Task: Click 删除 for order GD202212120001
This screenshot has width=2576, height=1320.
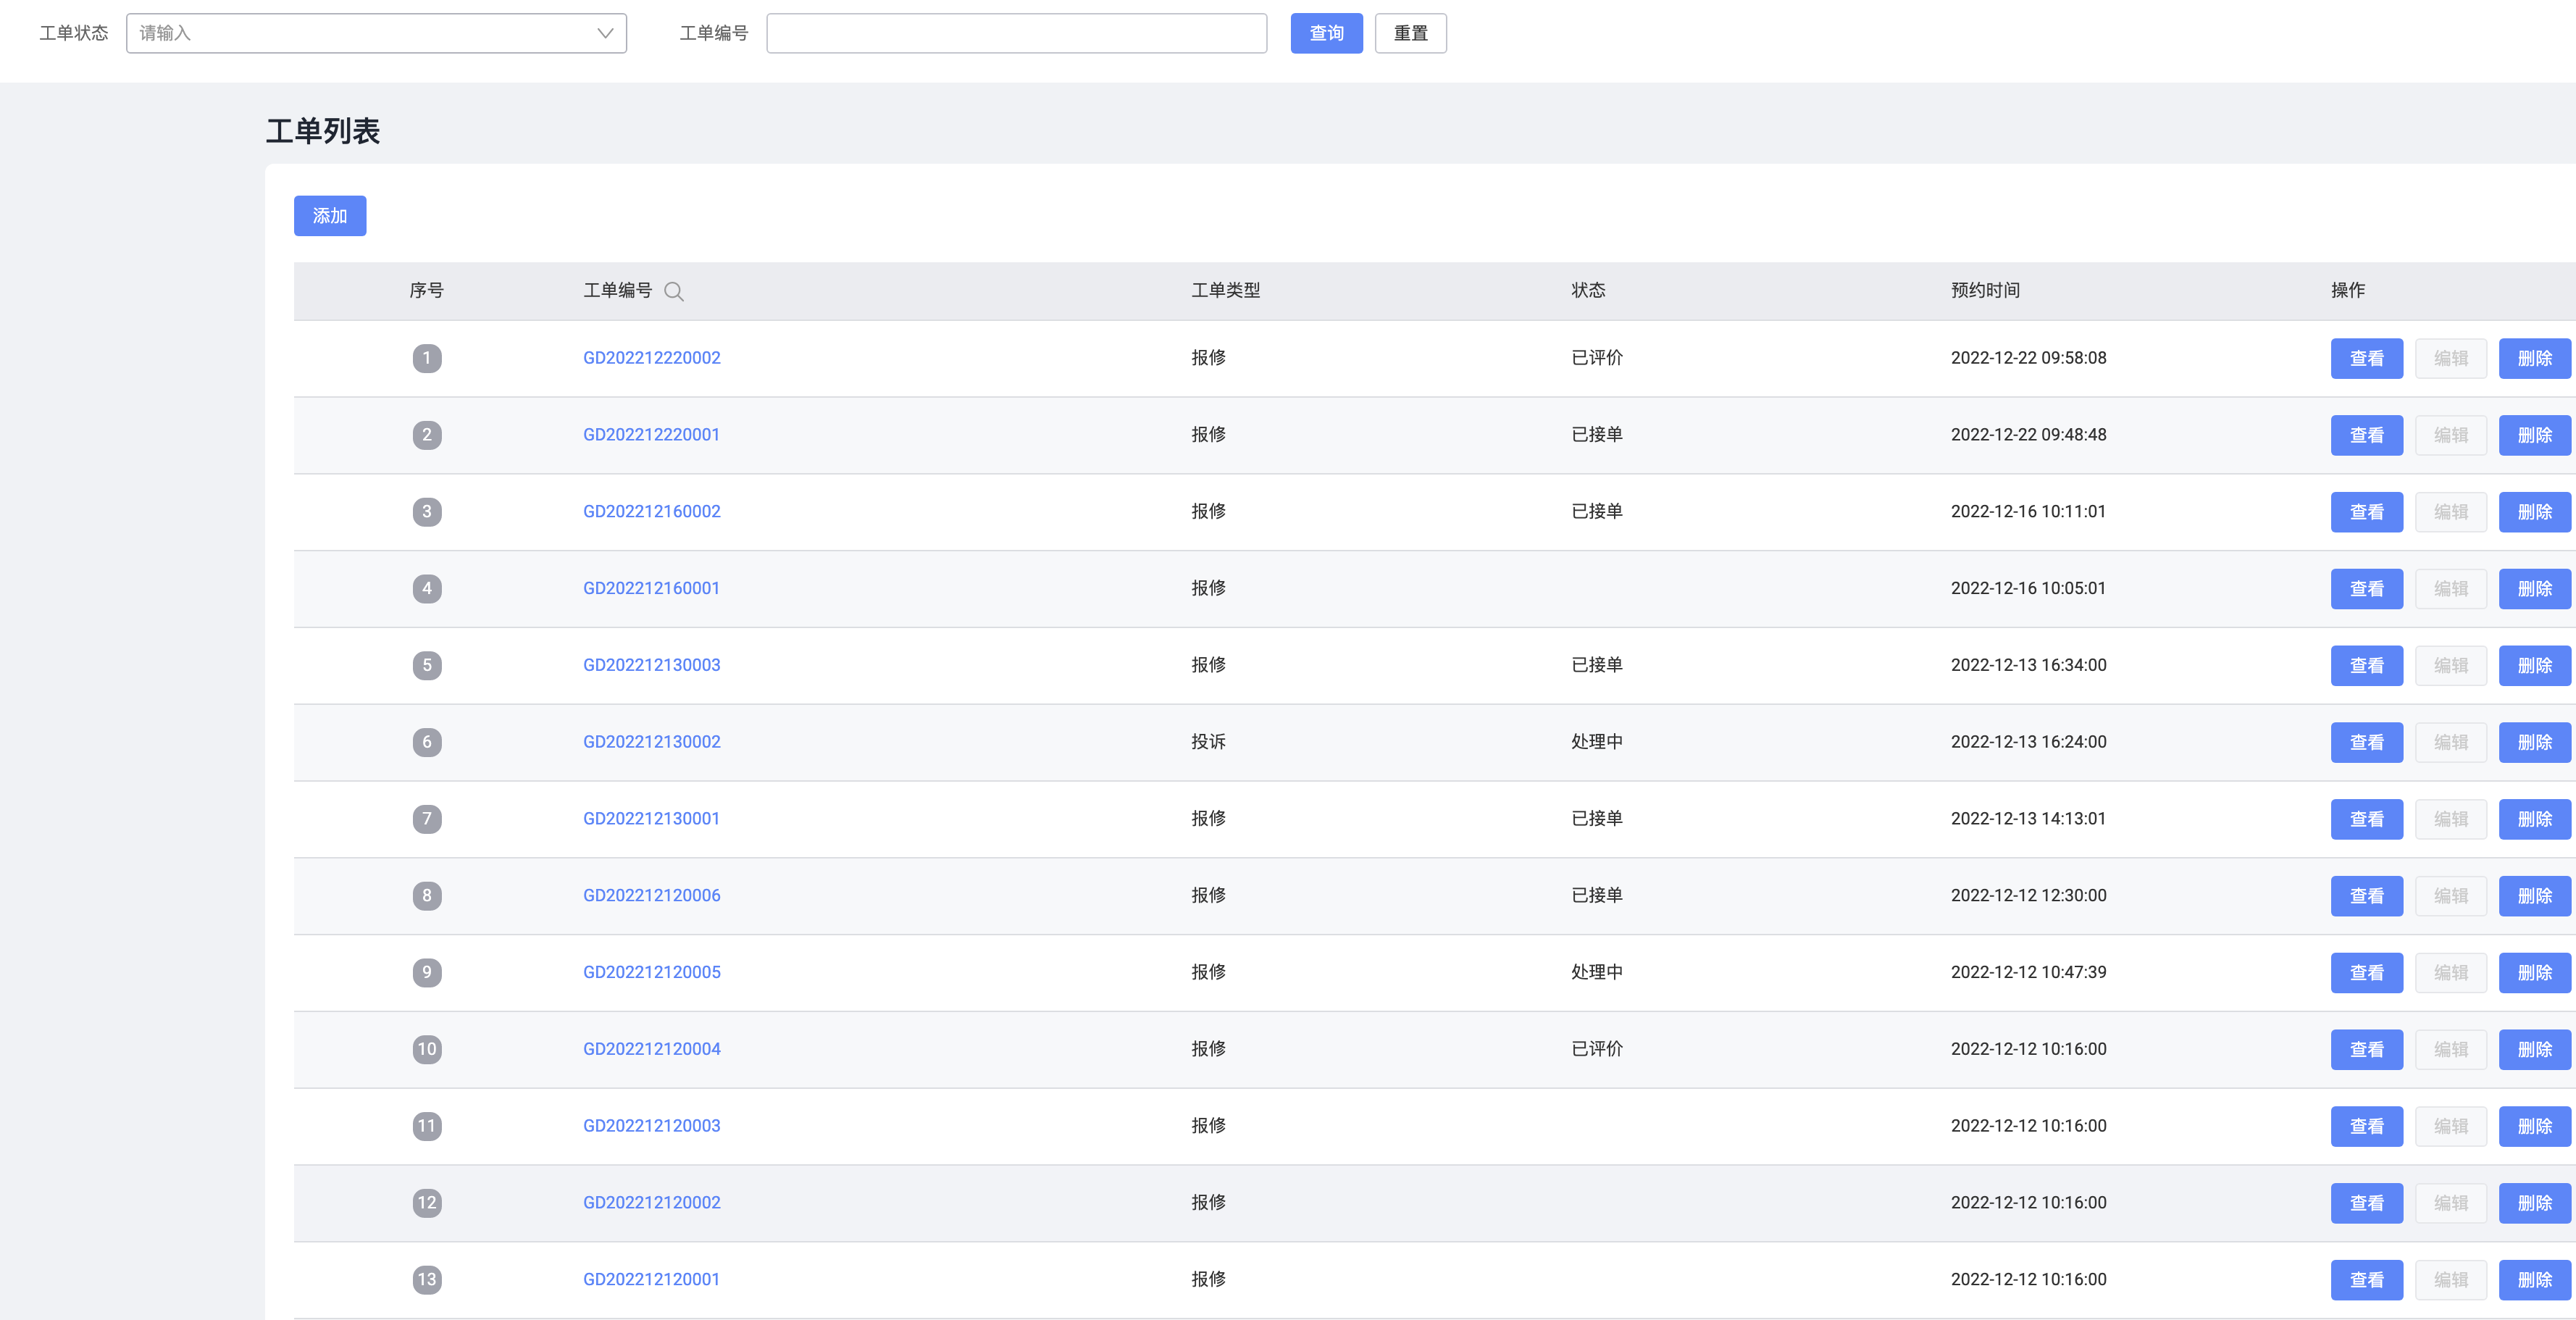Action: (2533, 1280)
